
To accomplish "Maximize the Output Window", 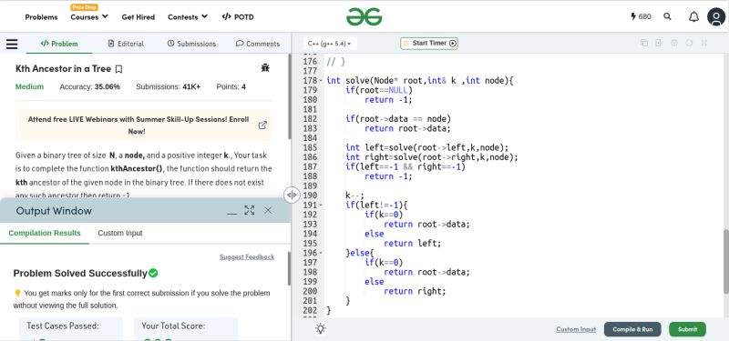I will pyautogui.click(x=249, y=210).
